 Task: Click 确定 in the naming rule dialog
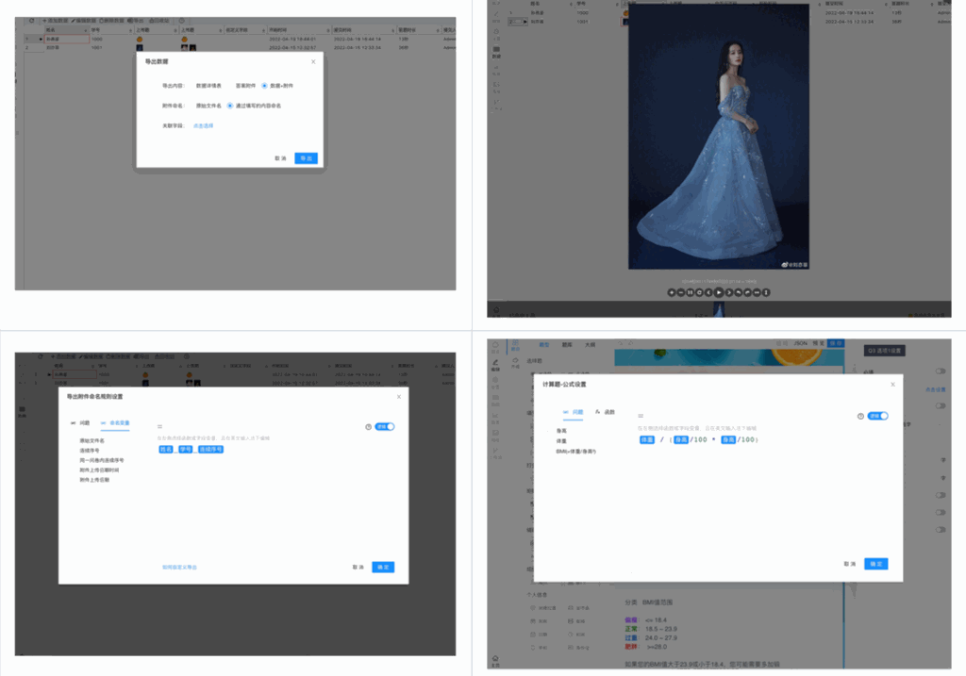tap(383, 567)
